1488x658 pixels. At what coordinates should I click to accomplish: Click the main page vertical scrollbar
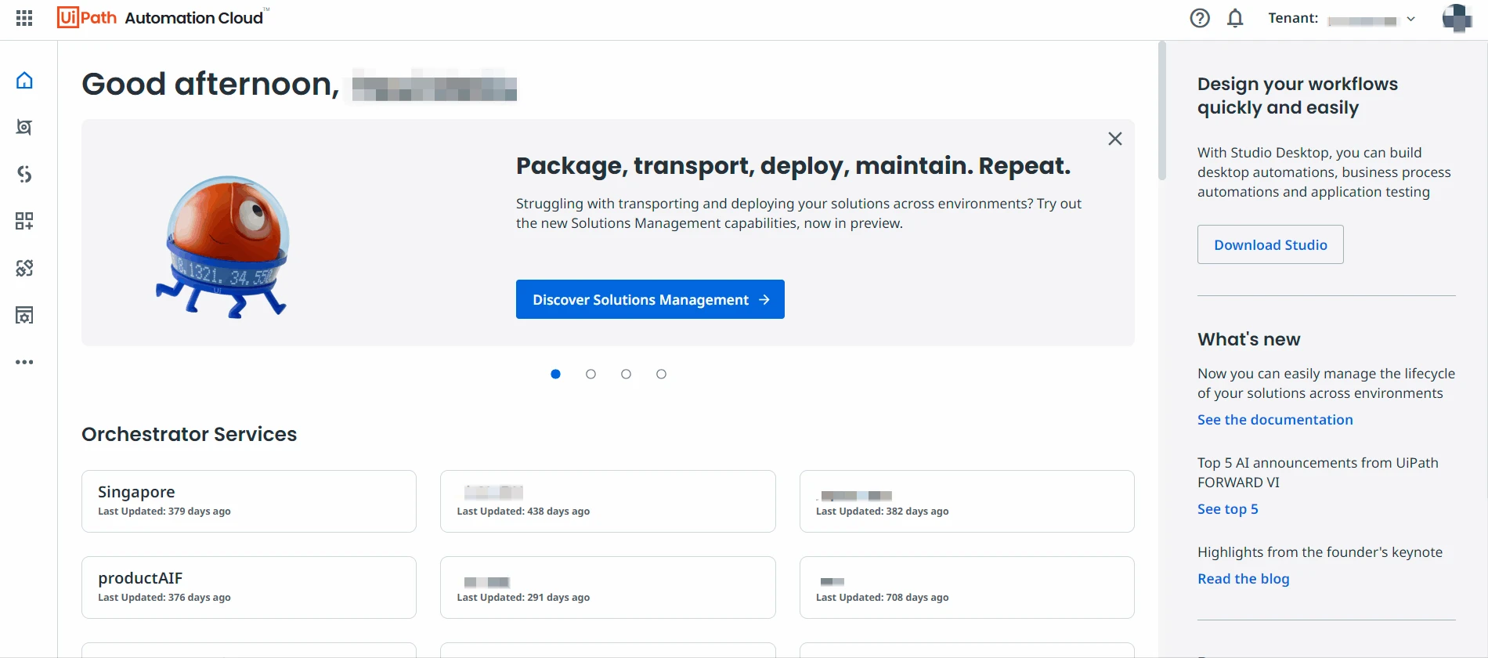click(1162, 111)
